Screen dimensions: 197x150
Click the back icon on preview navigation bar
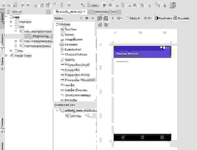123,137
